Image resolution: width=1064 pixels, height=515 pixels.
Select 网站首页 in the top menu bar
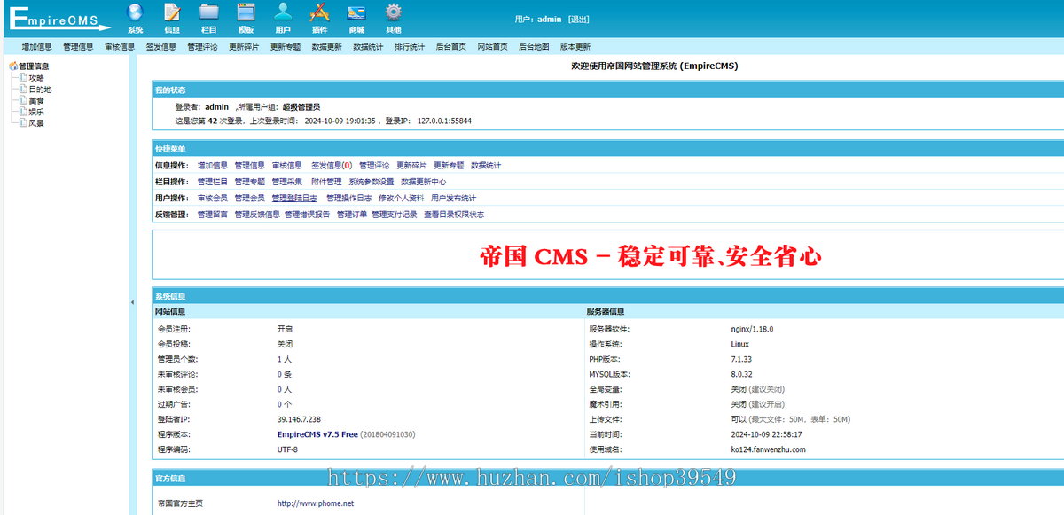point(492,47)
